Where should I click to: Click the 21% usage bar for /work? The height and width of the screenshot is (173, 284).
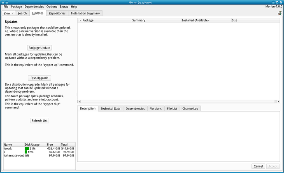click(x=27, y=148)
